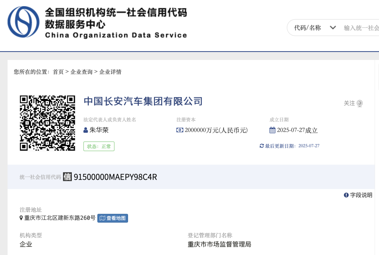Viewport: 379px width, 255px height.
Task: Click the 信 credit code icon
Action: [x=67, y=177]
